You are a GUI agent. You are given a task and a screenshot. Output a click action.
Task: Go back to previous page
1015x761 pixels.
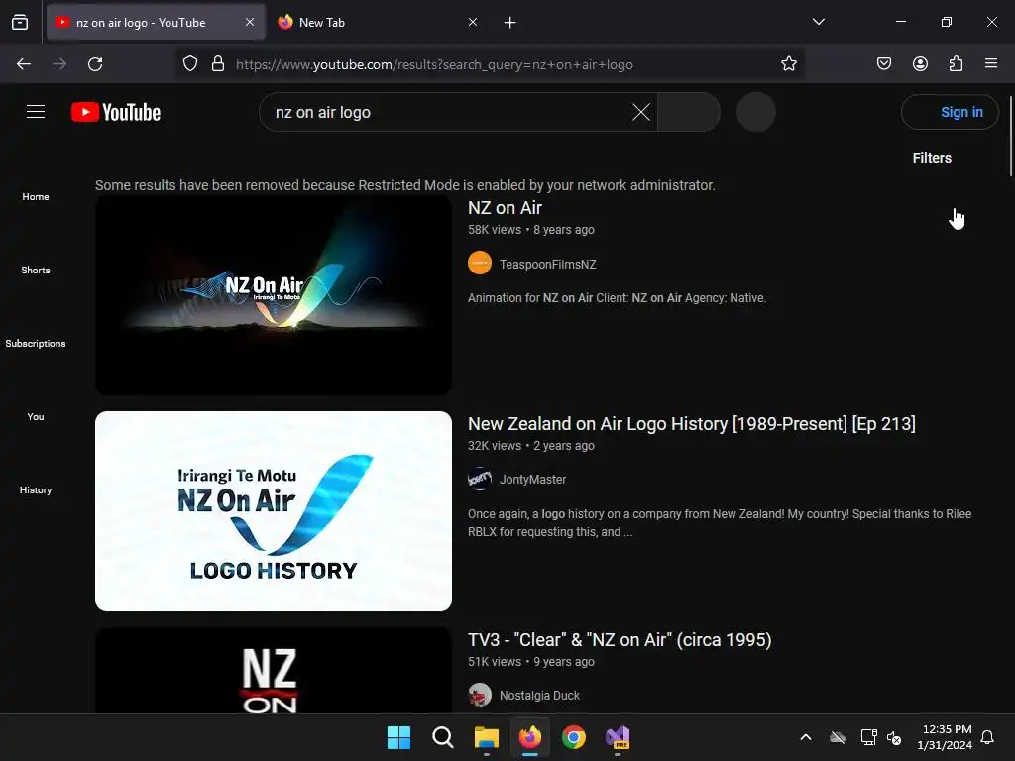tap(24, 64)
